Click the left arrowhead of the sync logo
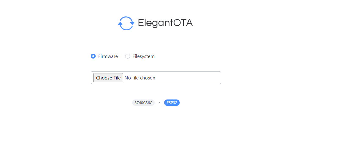Viewport: 359px width, 148px height. [120, 23]
